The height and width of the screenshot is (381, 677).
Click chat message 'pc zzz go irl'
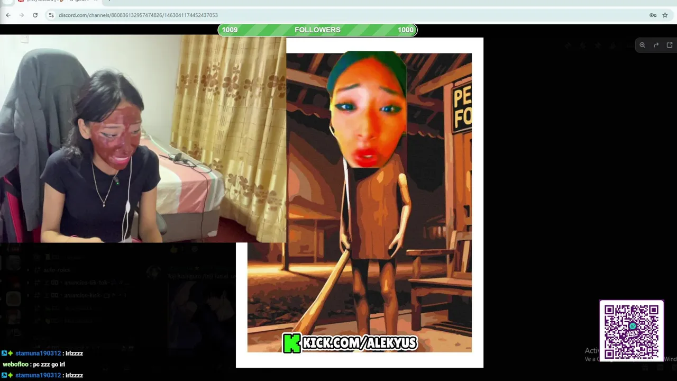coord(48,365)
